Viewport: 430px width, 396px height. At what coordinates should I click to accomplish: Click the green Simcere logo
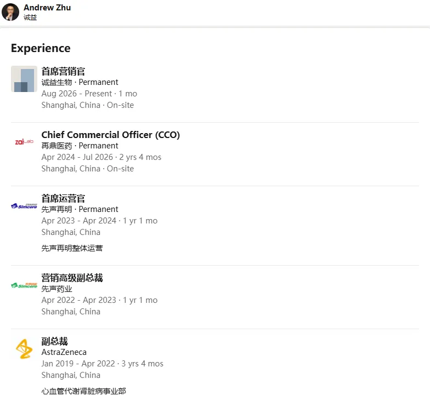click(x=24, y=285)
